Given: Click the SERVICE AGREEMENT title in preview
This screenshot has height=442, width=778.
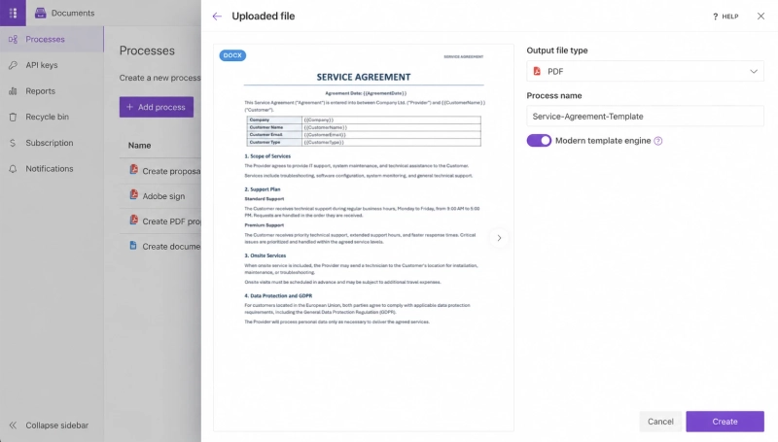Looking at the screenshot, I should point(364,77).
